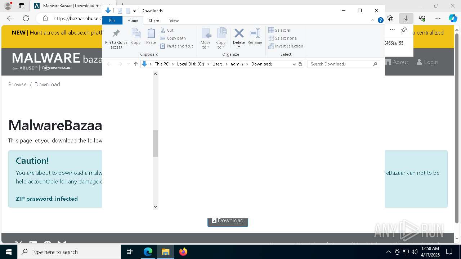Open Edge Browser essentials heart icon
Image resolution: width=461 pixels, height=259 pixels.
[422, 18]
